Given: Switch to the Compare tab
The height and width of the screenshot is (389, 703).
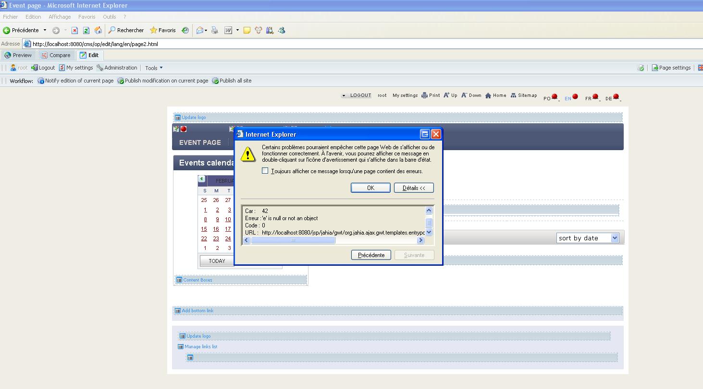Looking at the screenshot, I should tap(56, 55).
